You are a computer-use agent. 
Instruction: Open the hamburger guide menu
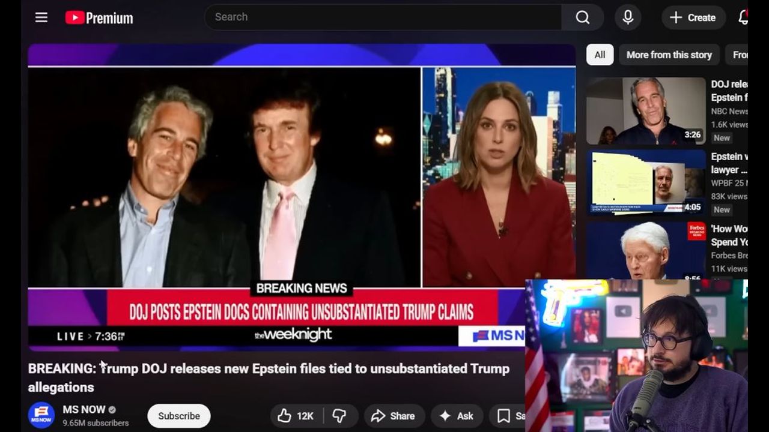coord(41,17)
